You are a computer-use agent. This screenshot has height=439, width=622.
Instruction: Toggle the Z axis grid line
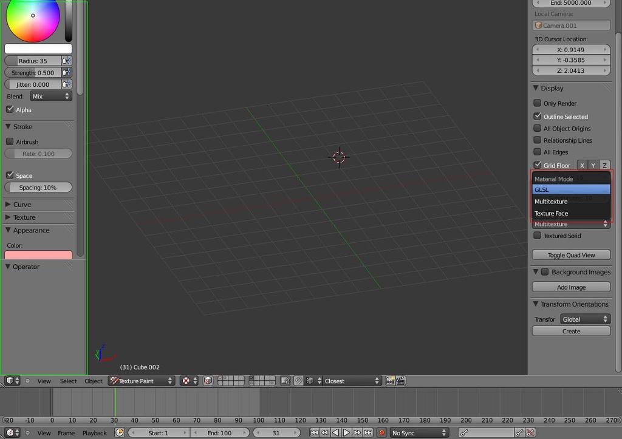604,165
